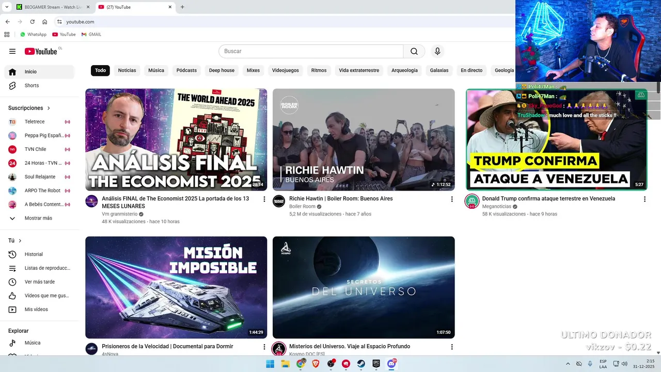Close the YouTube browser tab
The image size is (661, 372).
point(170,7)
